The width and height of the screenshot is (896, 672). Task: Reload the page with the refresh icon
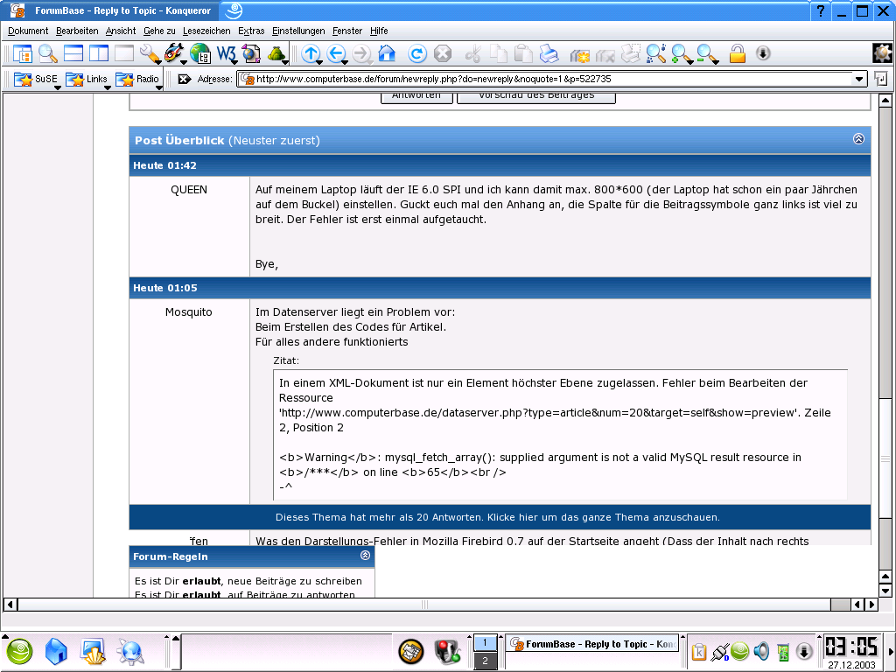[417, 53]
